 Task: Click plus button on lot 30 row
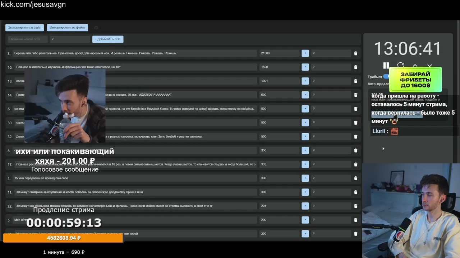[305, 123]
